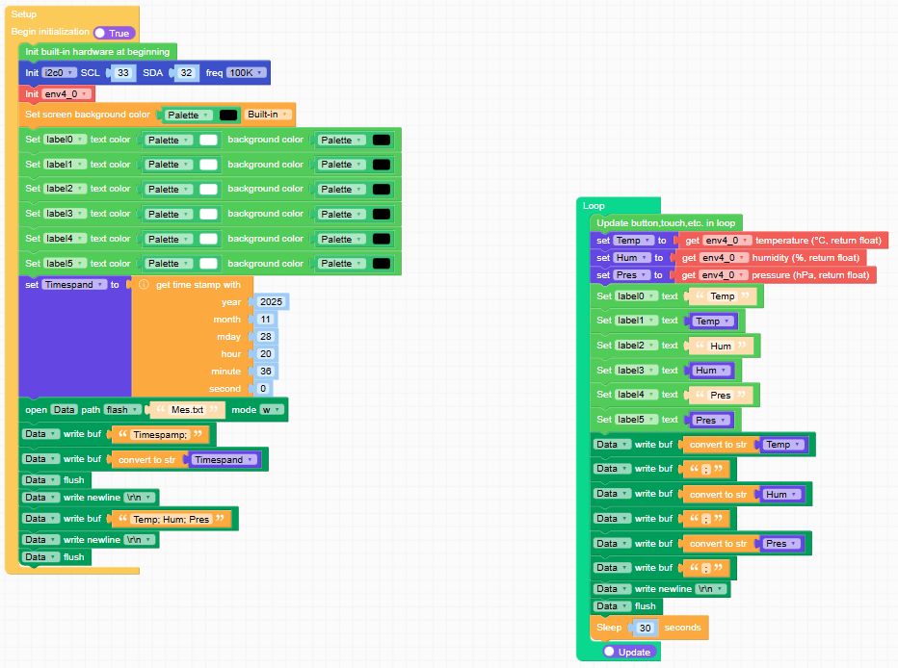Open the Built-in dropdown for screen background
Viewport: 898px width, 668px height.
coord(267,115)
